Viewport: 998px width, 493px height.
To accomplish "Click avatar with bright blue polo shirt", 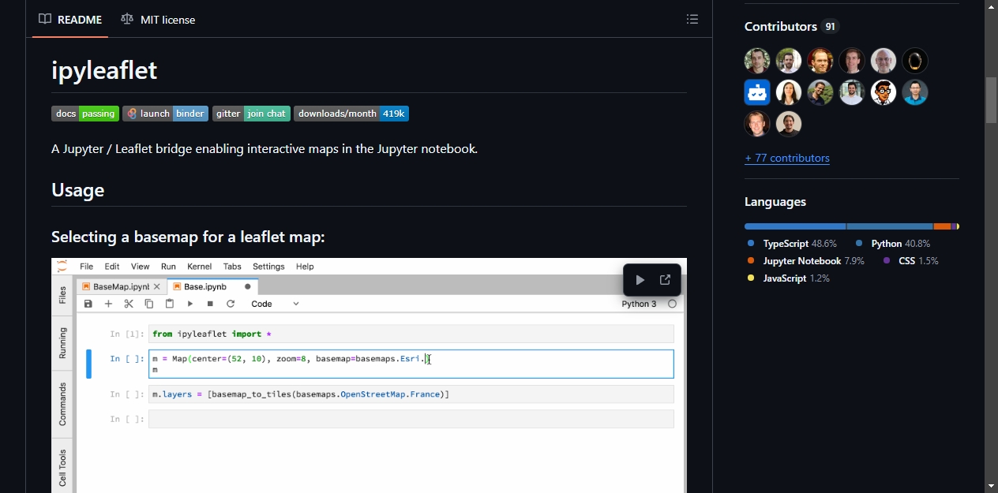I will [x=915, y=92].
